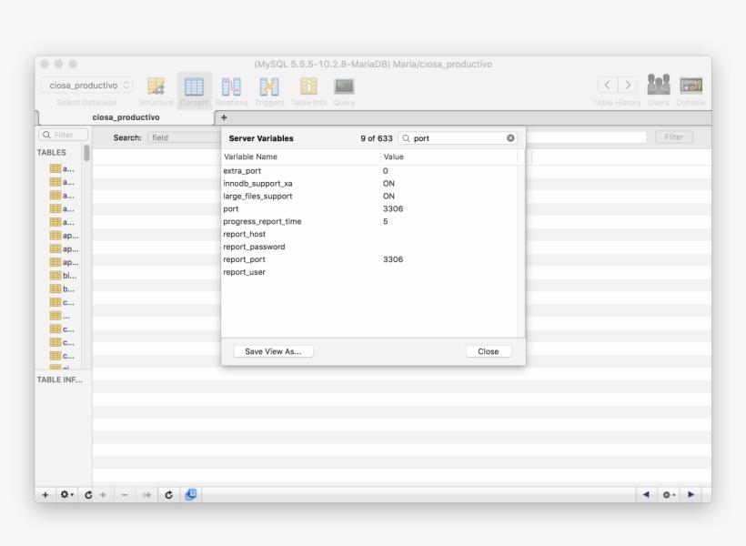Open the Relations view
The height and width of the screenshot is (546, 746).
(231, 87)
